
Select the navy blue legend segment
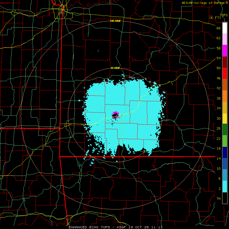point(225,152)
